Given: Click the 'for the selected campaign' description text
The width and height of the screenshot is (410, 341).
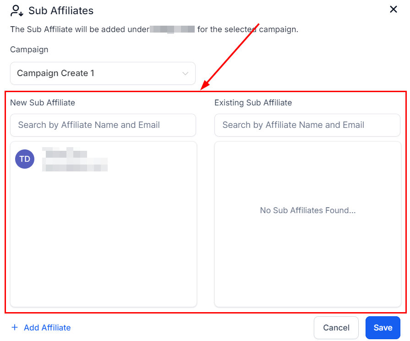Looking at the screenshot, I should click(x=247, y=29).
